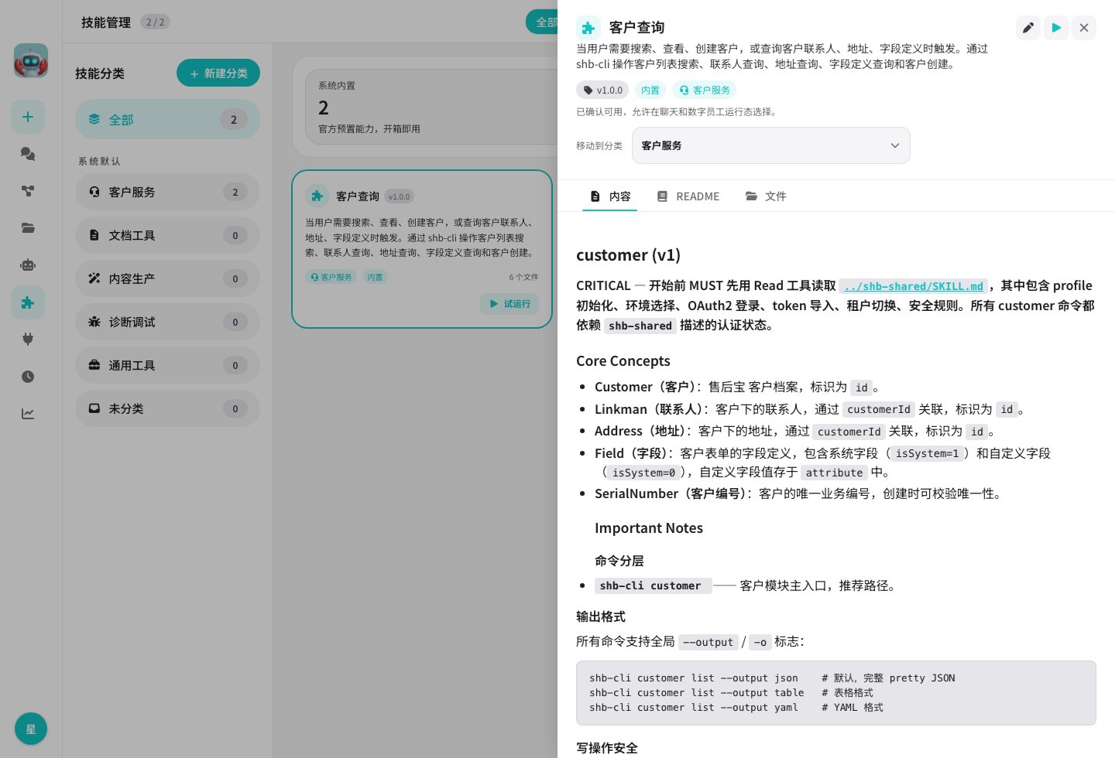Viewport: 1115px width, 758px height.
Task: Open the workflow nodes sidebar icon
Action: (x=28, y=191)
